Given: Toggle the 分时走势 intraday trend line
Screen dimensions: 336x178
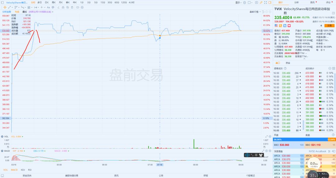Looking at the screenshot, I should point(7,12).
